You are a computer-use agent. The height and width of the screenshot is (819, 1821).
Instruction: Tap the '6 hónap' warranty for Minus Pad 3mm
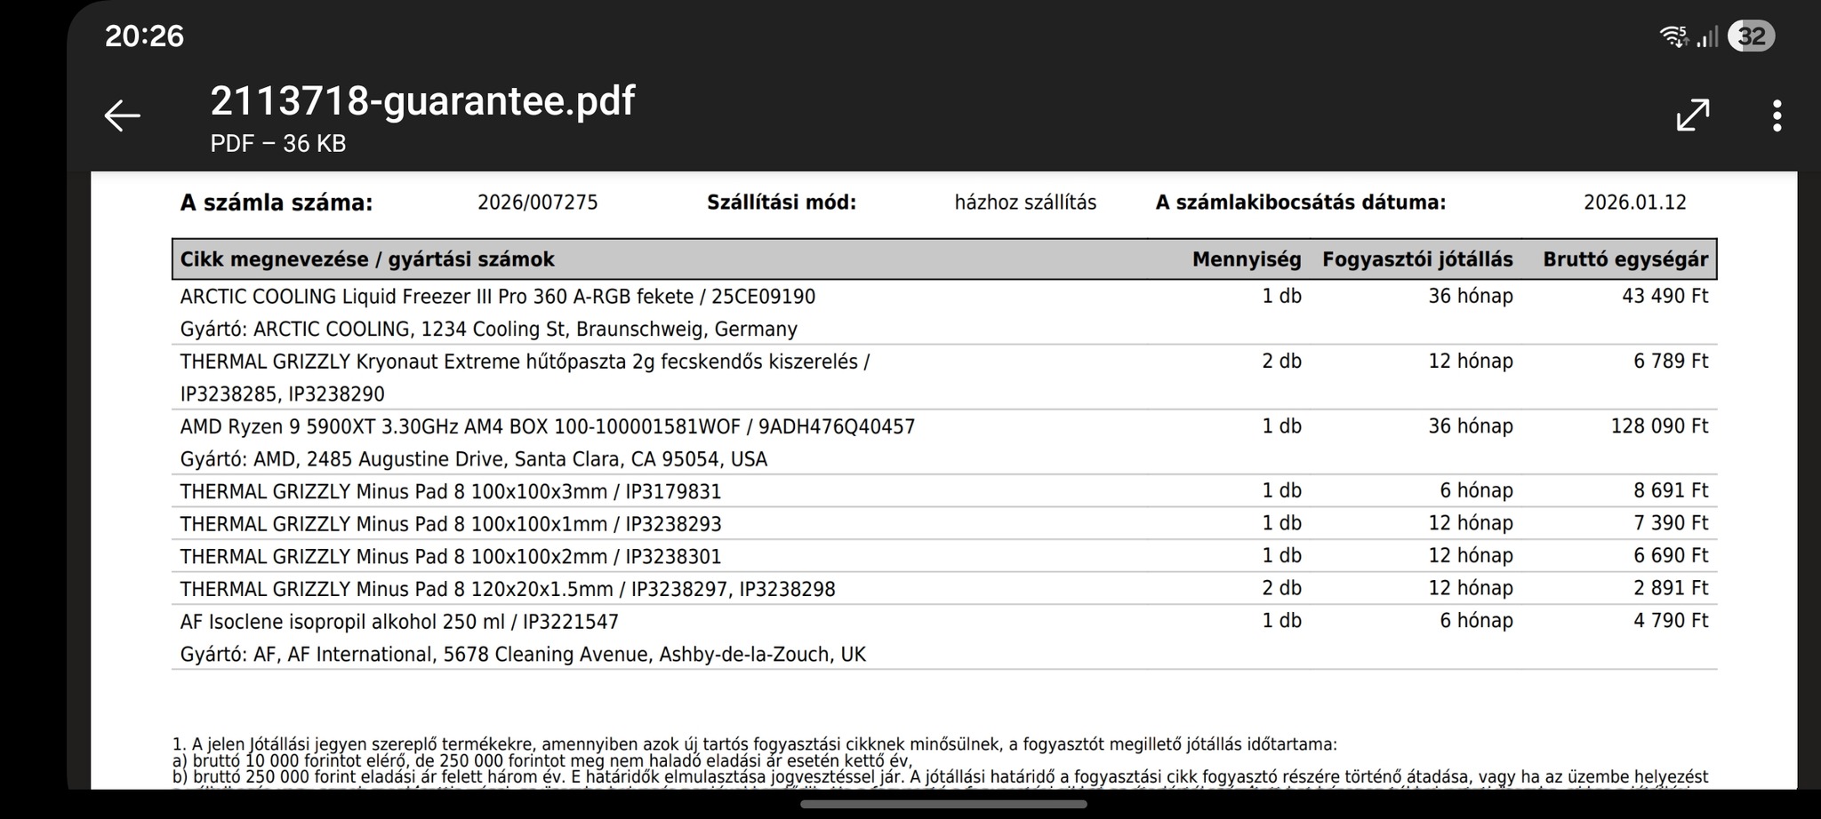coord(1476,490)
